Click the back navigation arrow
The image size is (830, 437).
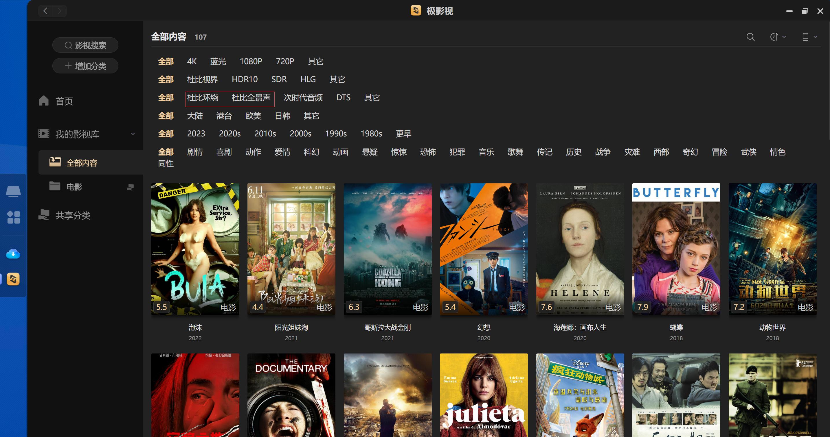[45, 11]
